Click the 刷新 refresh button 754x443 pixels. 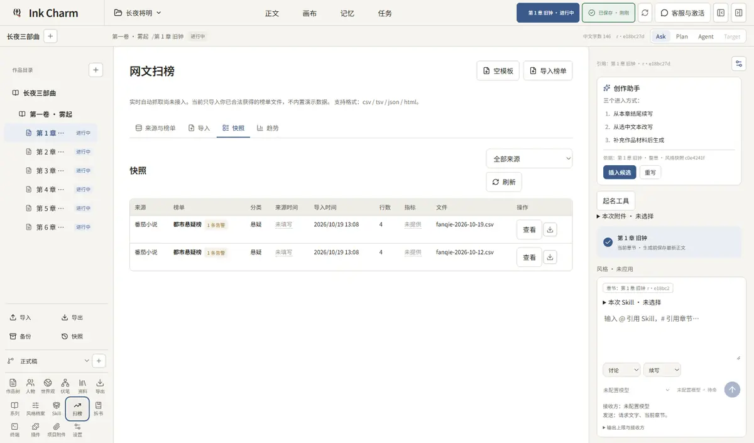click(504, 182)
